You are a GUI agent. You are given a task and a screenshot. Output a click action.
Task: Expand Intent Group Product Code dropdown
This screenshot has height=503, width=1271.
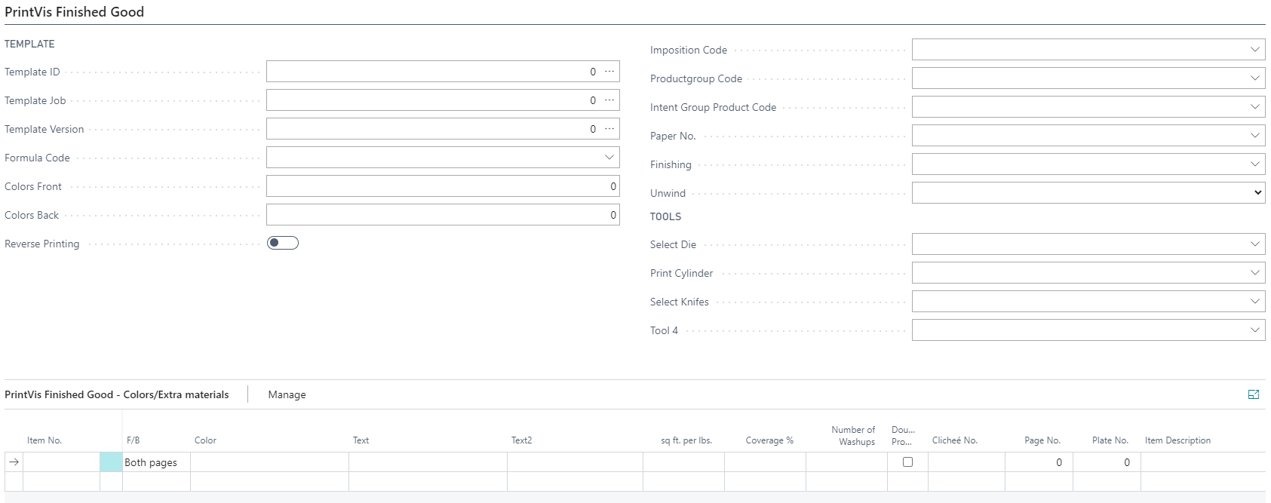[x=1255, y=107]
